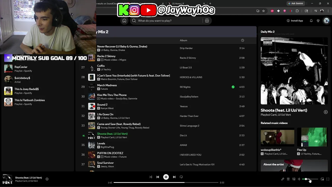332x187 pixels.
Task: Open the Flex Up music video thumbnail
Action: pyautogui.click(x=312, y=137)
